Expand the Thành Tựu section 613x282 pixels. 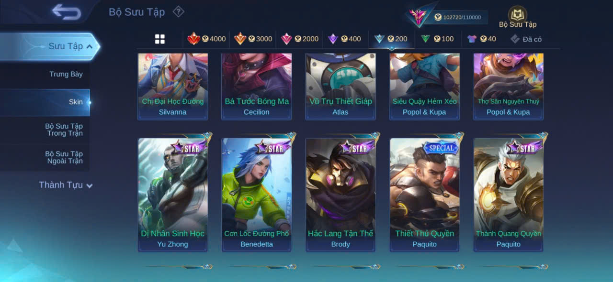coord(66,185)
